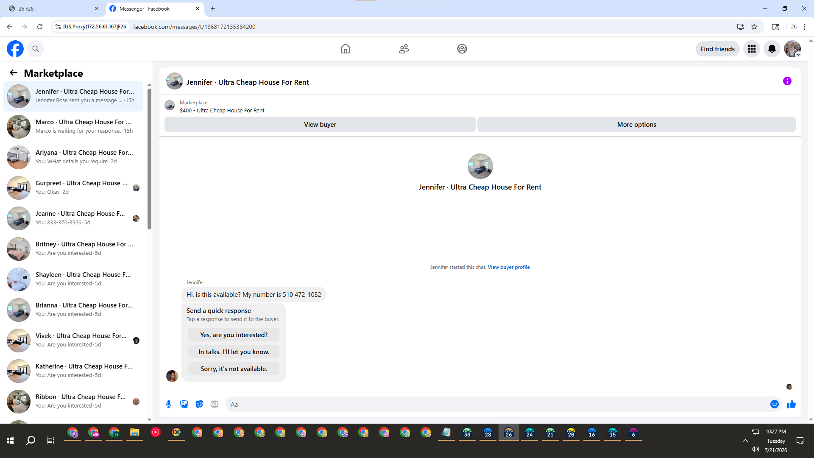Open the Chrome three-dot menu
Image resolution: width=814 pixels, height=458 pixels.
click(805, 27)
